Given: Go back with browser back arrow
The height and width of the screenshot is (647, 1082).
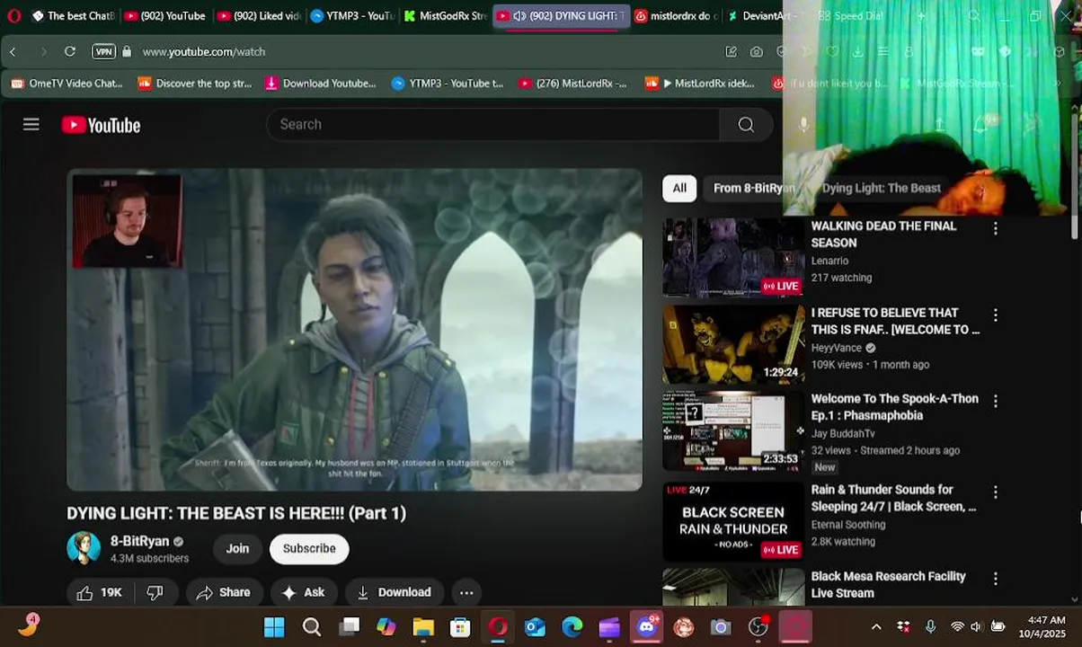Looking at the screenshot, I should tap(13, 52).
